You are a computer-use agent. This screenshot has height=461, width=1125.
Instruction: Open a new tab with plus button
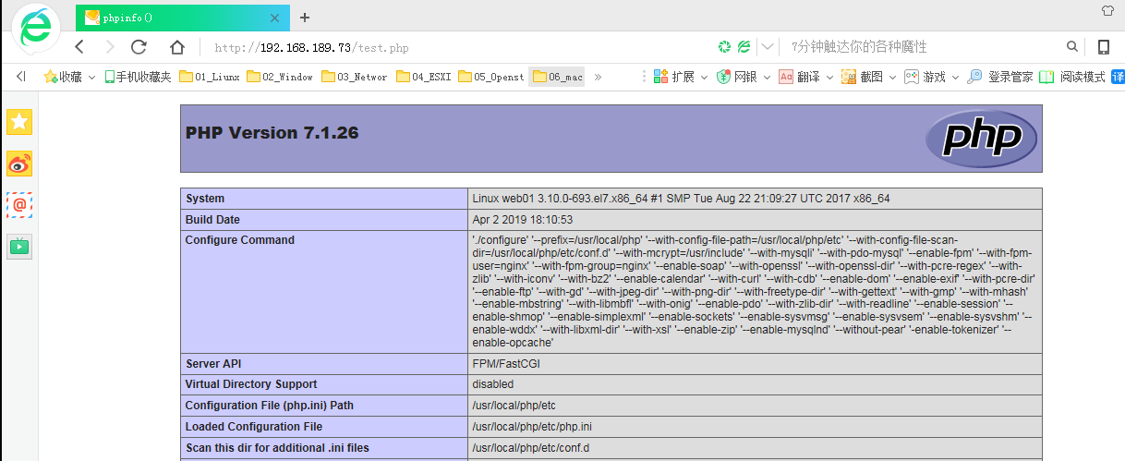(x=305, y=18)
